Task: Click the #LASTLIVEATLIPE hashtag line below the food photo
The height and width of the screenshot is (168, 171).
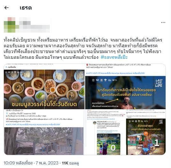Action: [33, 125]
